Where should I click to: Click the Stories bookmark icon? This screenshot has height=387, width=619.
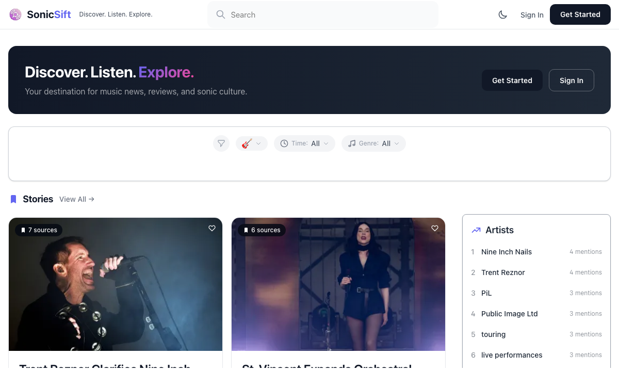click(13, 199)
